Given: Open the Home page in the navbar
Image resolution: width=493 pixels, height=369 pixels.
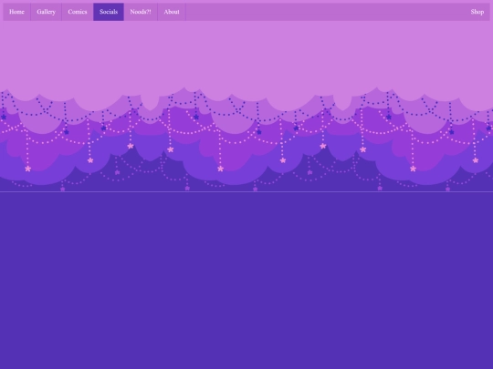Looking at the screenshot, I should pyautogui.click(x=16, y=12).
